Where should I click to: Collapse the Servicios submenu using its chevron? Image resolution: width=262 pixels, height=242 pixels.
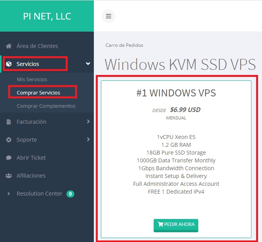(x=88, y=64)
